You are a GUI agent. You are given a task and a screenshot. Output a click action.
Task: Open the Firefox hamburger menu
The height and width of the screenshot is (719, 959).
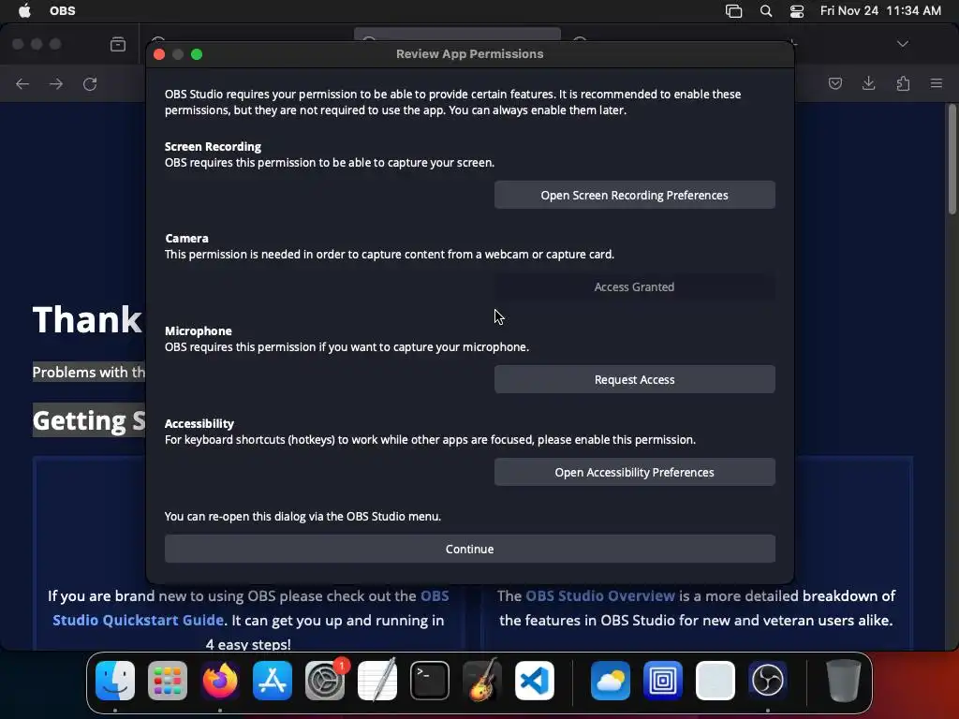[937, 83]
